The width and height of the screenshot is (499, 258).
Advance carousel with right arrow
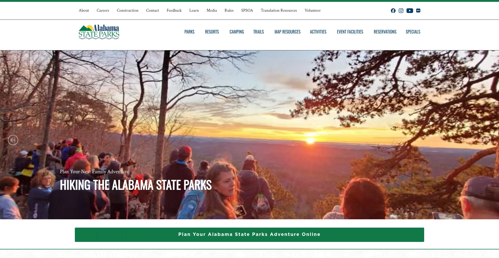[486, 140]
